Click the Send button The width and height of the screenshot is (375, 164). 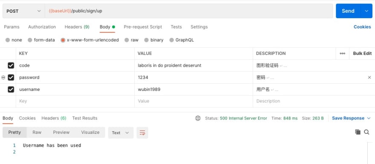348,11
